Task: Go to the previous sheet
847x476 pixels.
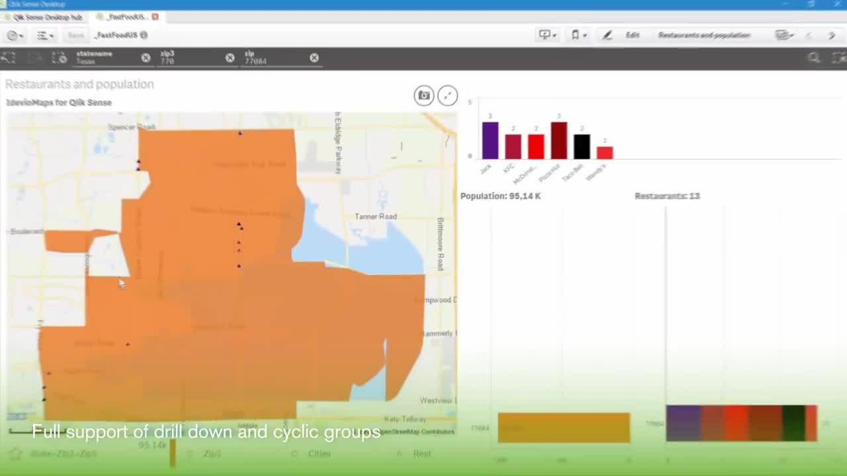Action: pyautogui.click(x=809, y=35)
